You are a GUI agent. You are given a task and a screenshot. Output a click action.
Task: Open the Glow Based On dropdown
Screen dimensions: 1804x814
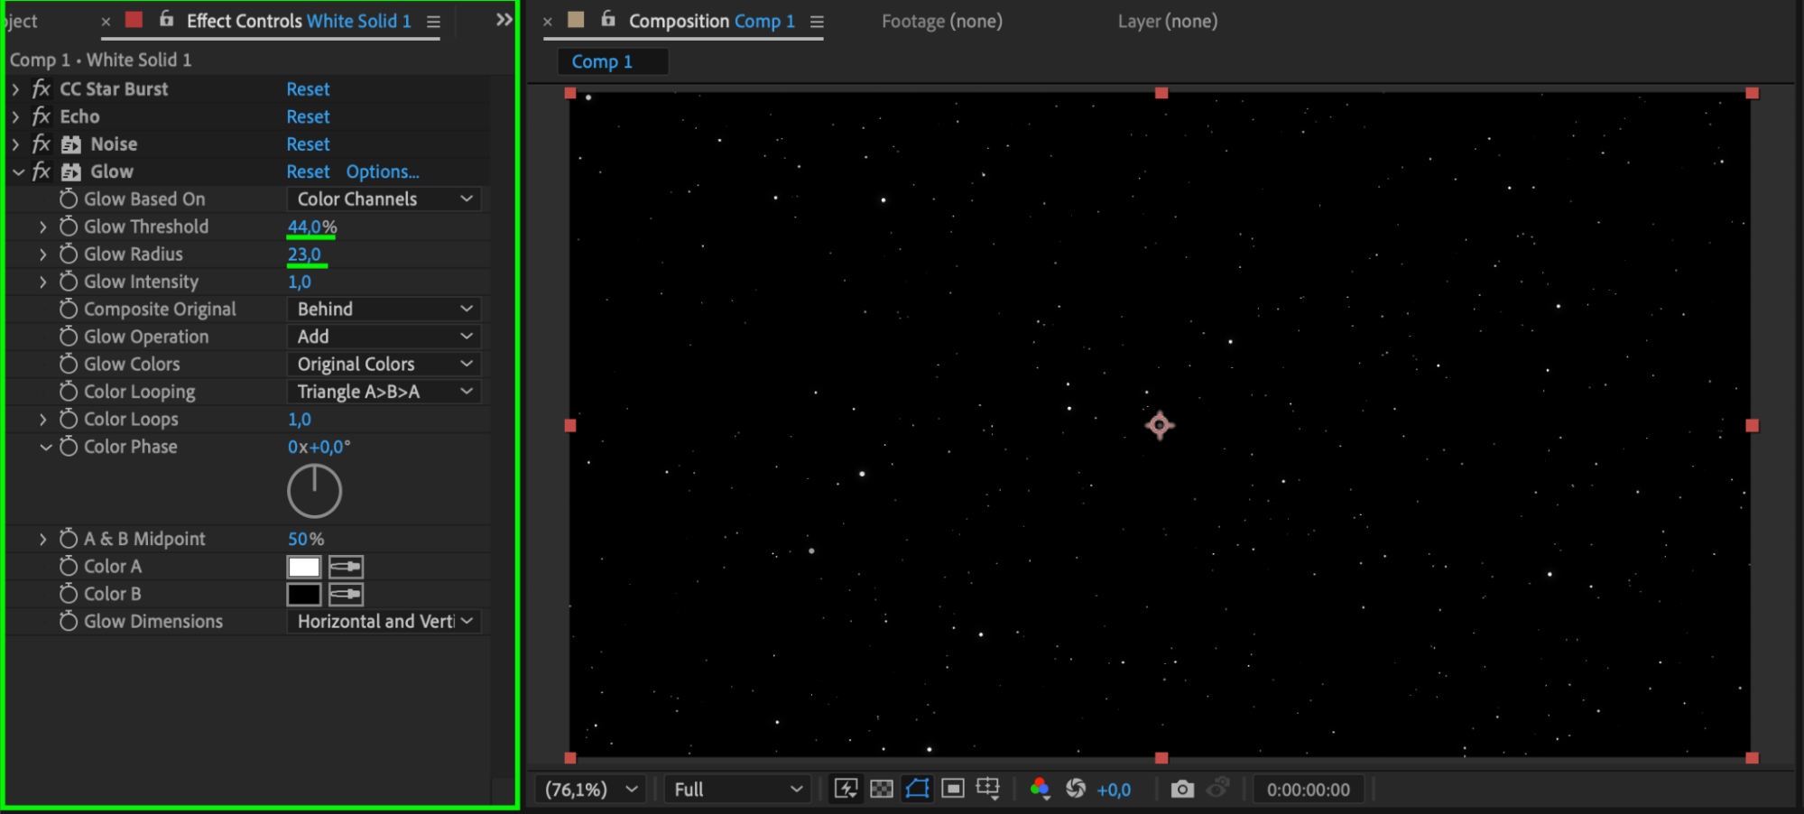click(x=384, y=199)
